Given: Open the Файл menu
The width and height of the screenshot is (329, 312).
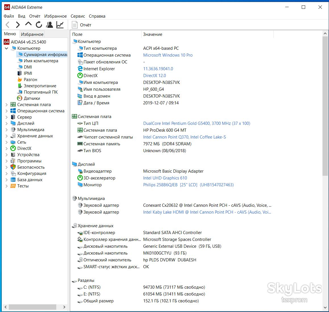Looking at the screenshot, I should click(9, 16).
